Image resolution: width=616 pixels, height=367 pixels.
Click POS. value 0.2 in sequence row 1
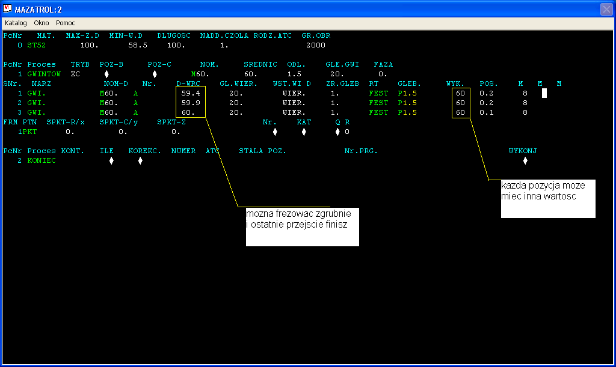[487, 93]
